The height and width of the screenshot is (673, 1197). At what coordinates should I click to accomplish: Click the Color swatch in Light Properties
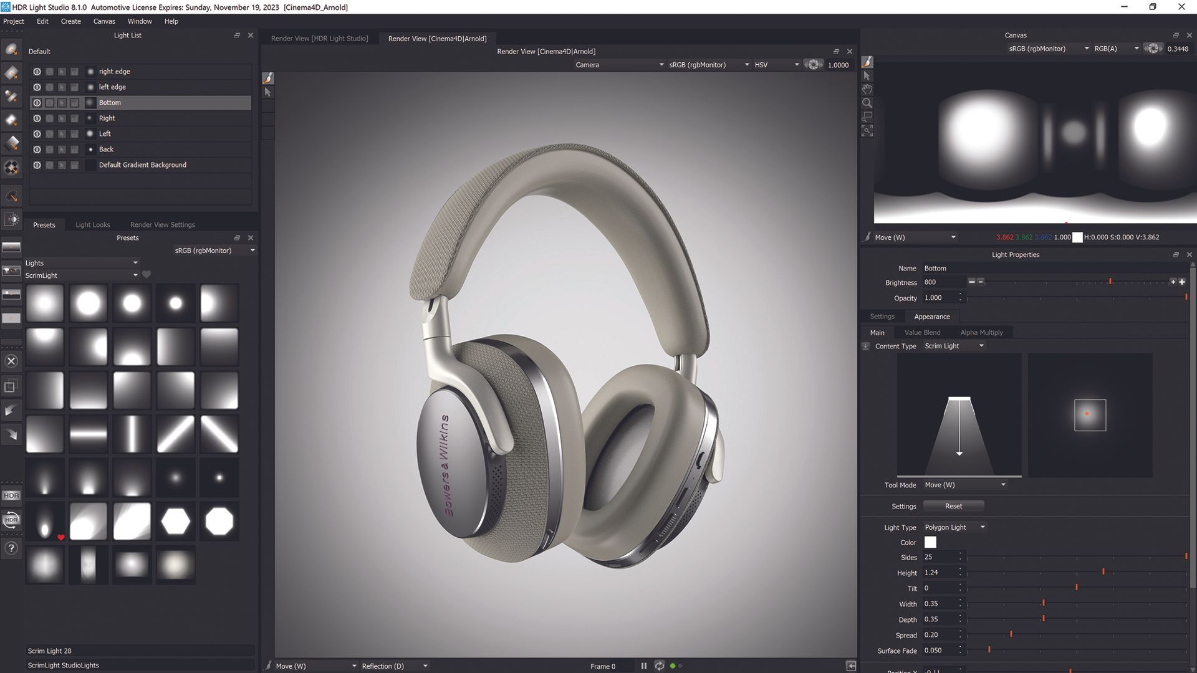[x=930, y=542]
